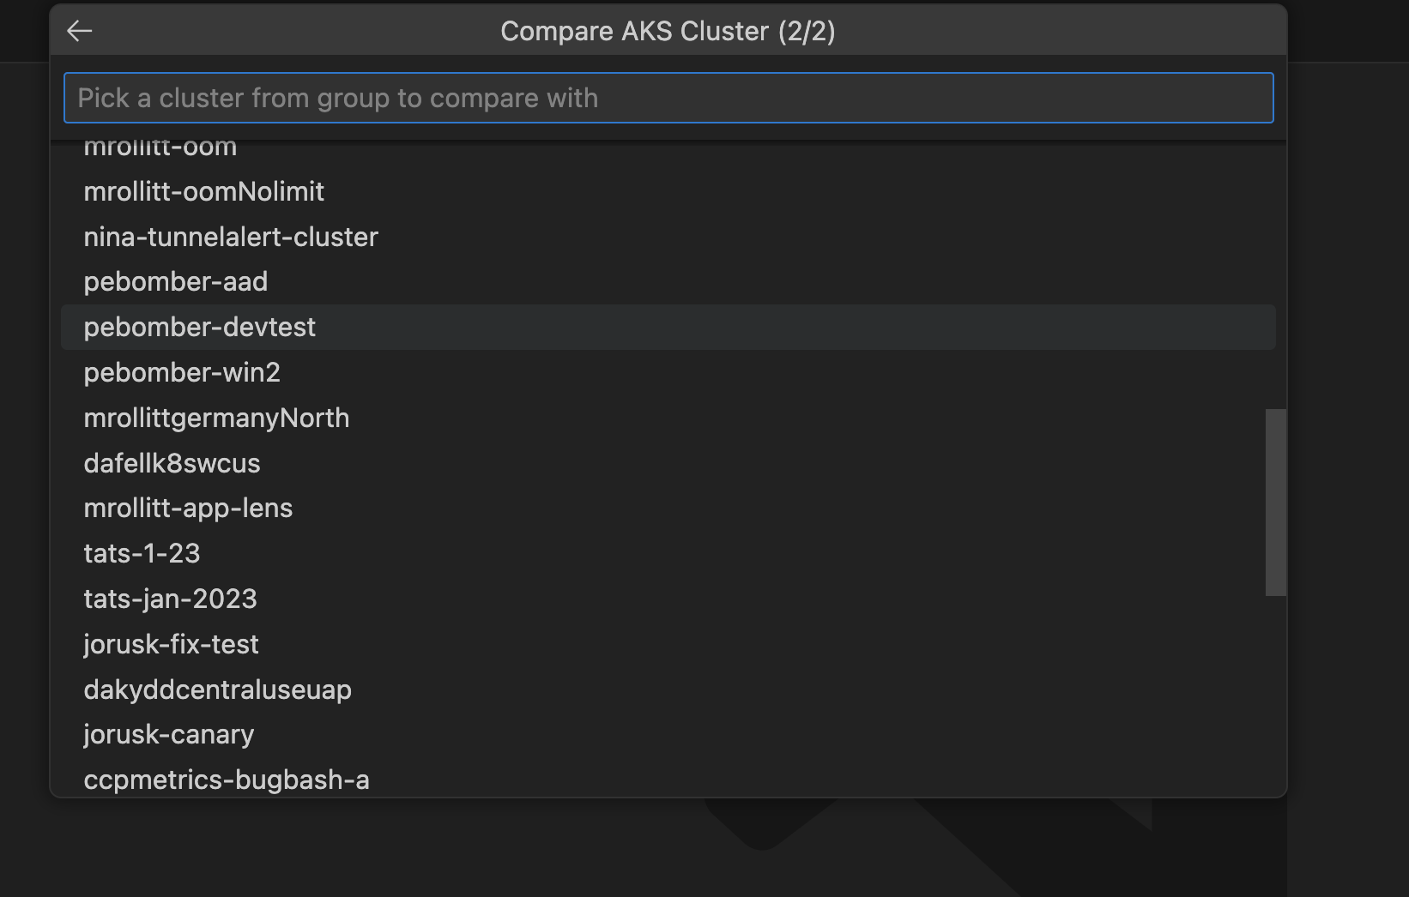Select dakyddcentraluseuap cluster
The image size is (1409, 897).
tap(668, 689)
